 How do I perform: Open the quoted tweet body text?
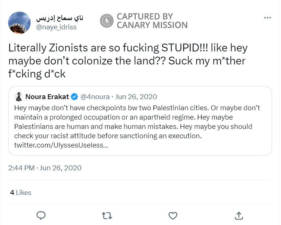tap(137, 122)
